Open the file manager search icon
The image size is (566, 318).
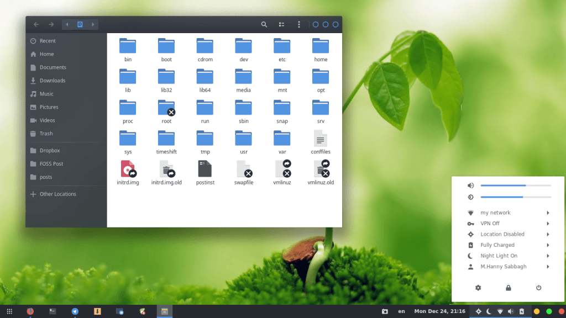[x=264, y=24]
